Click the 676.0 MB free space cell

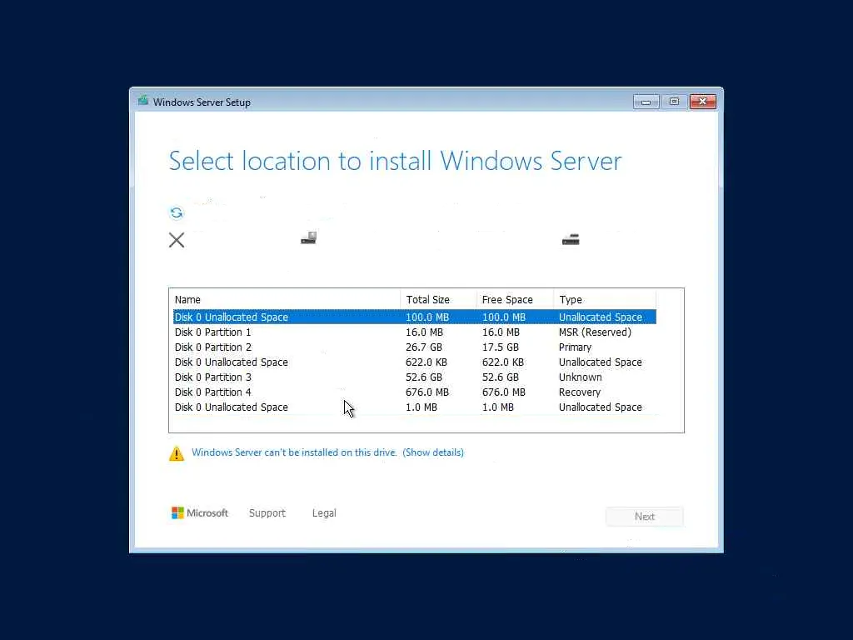click(504, 392)
